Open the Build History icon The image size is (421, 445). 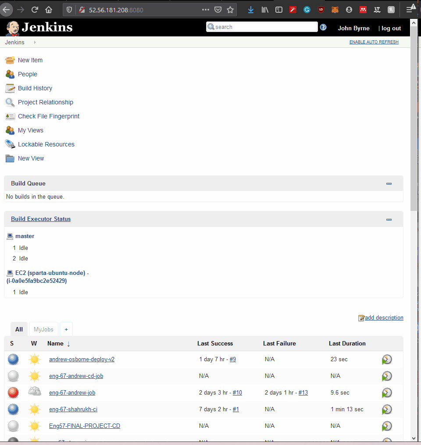(x=10, y=88)
